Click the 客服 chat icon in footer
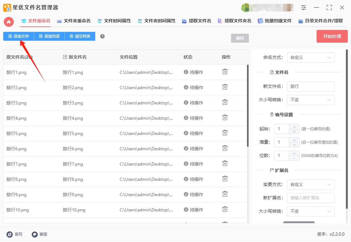The image size is (351, 242). coord(34,234)
